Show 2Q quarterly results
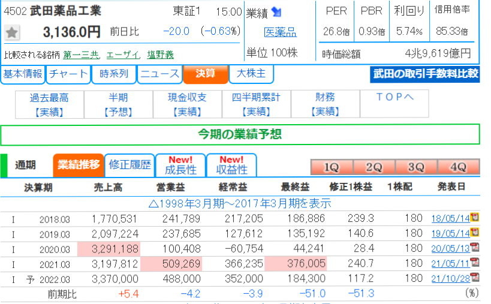 coord(374,167)
